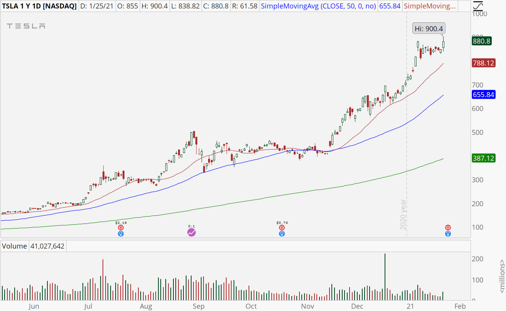Select the blue lightbulb event icon below $0.76
Screen dimensions: 506x311
(x=282, y=234)
